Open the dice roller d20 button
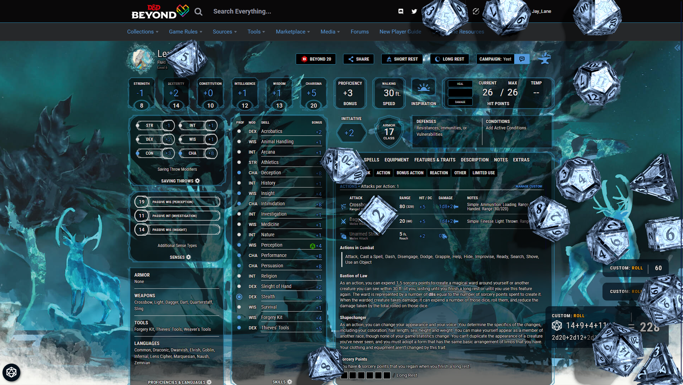Image resolution: width=683 pixels, height=385 pixels. 11,373
